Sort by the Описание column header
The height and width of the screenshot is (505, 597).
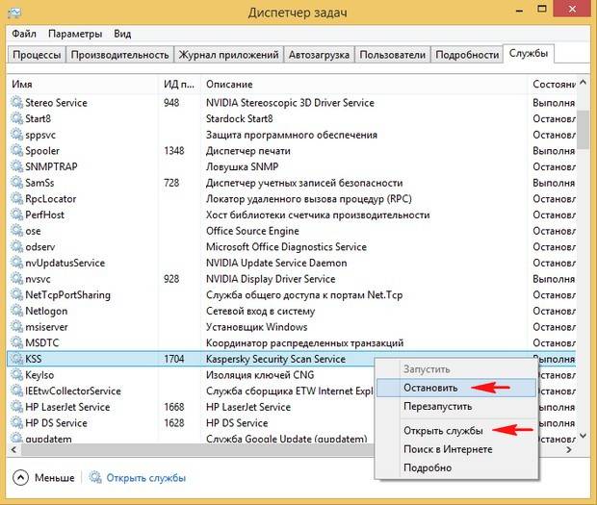point(364,84)
